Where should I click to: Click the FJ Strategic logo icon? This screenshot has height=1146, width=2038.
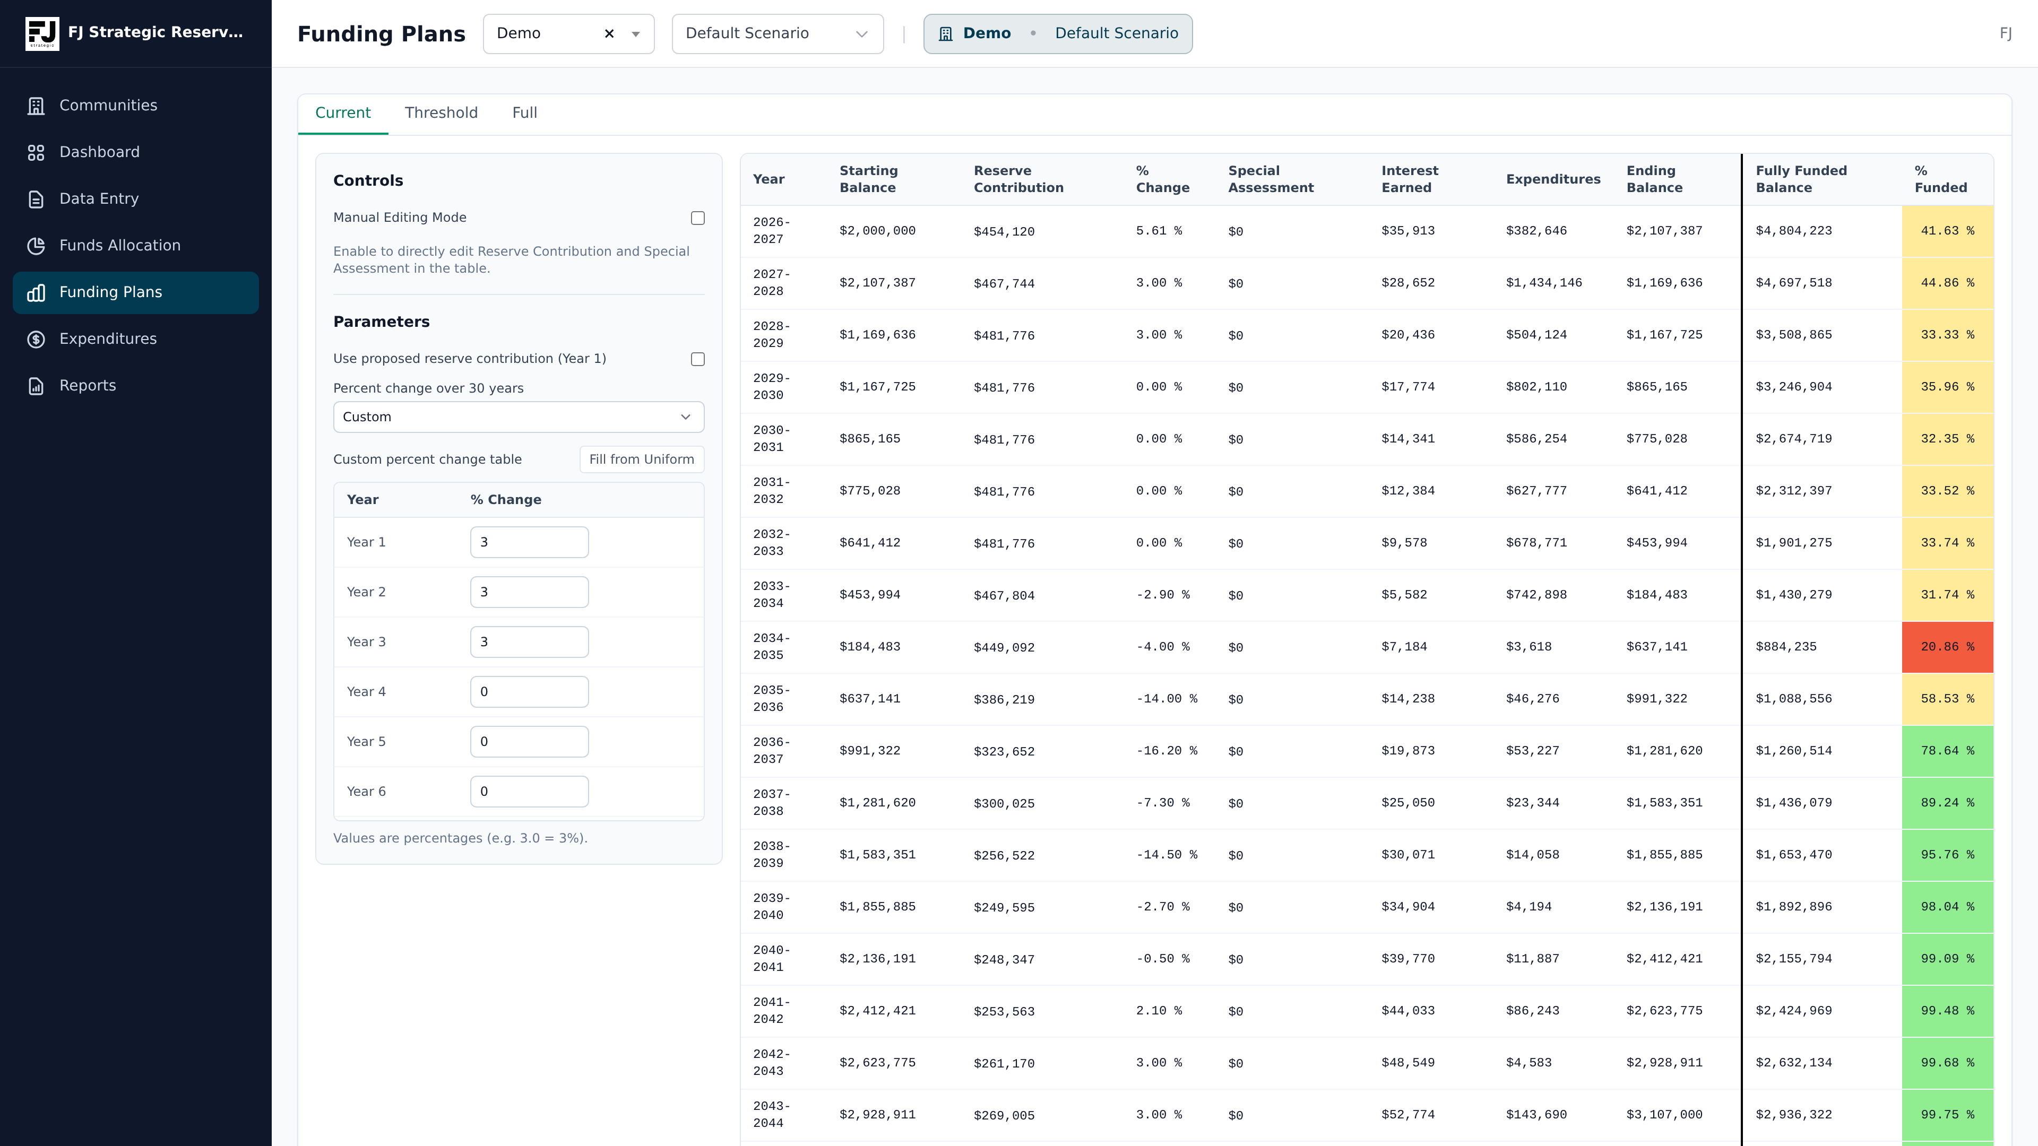[42, 33]
